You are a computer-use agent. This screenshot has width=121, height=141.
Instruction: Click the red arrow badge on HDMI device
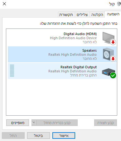coord(113,42)
